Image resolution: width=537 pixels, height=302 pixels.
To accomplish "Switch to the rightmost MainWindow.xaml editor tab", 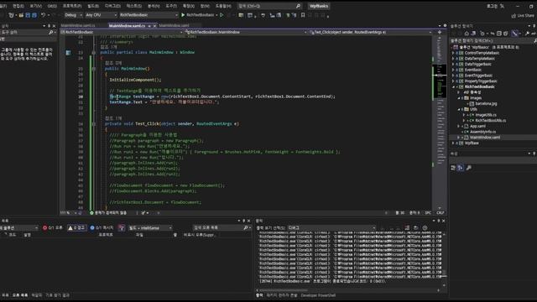I will 174,26.
